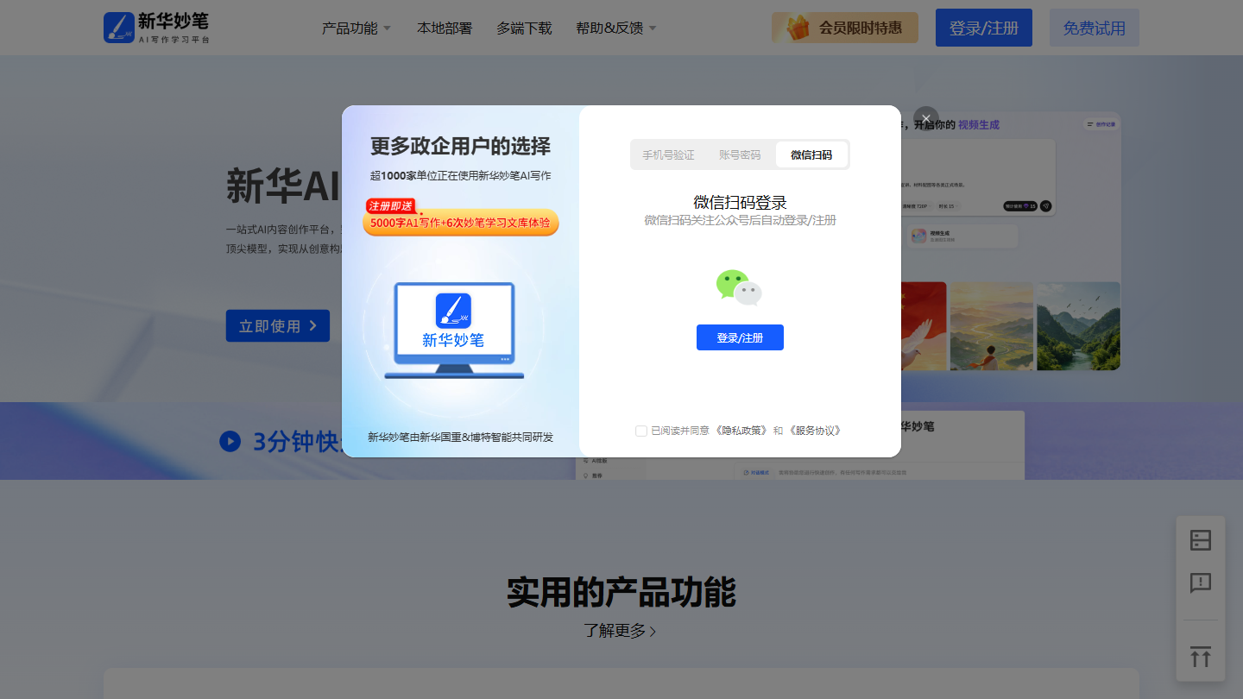
Task: Open 创作记录 in the background preview
Action: coord(1100,124)
